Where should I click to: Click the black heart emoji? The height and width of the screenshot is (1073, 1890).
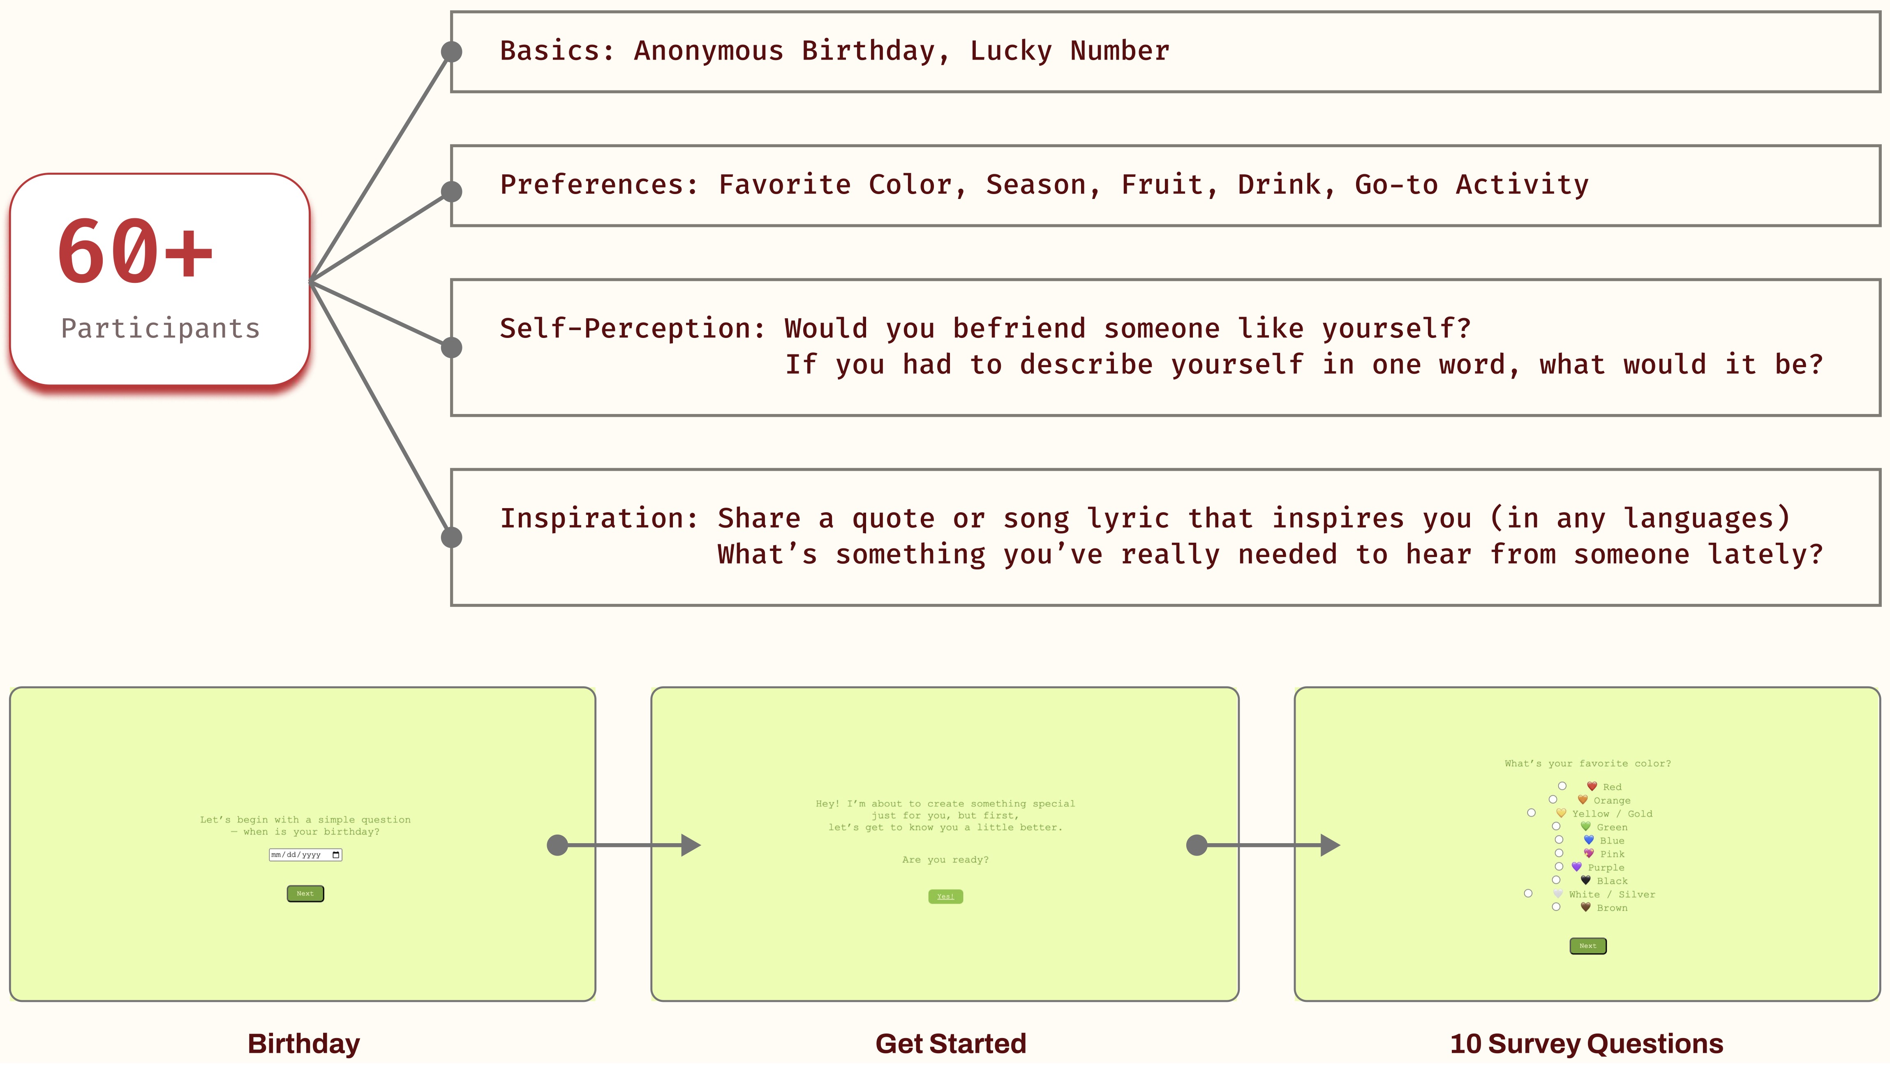[x=1586, y=880]
